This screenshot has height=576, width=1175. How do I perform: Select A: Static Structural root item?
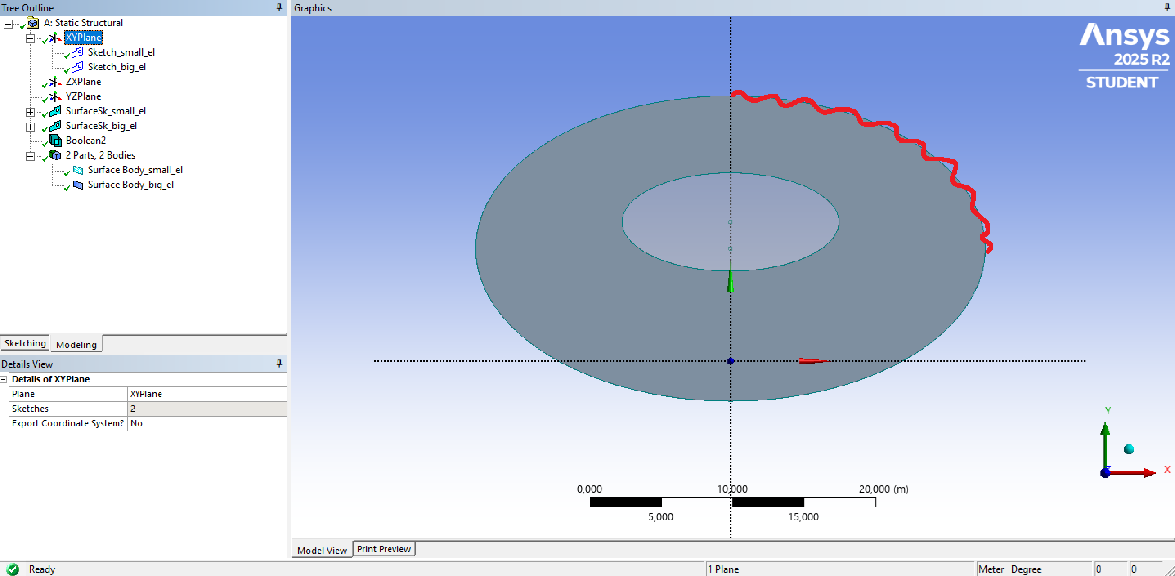[83, 23]
